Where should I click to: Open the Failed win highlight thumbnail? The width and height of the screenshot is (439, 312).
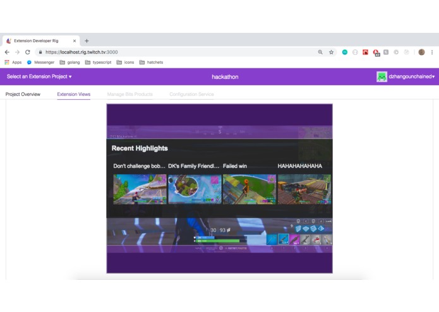coord(249,189)
